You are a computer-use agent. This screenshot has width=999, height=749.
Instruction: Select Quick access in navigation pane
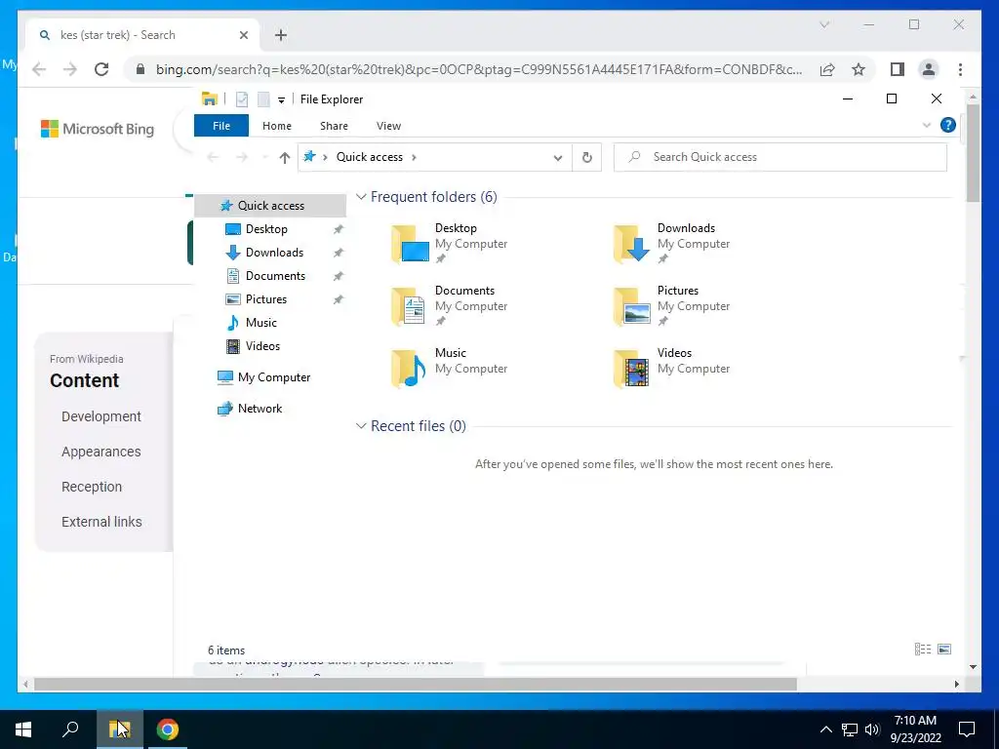click(x=271, y=206)
